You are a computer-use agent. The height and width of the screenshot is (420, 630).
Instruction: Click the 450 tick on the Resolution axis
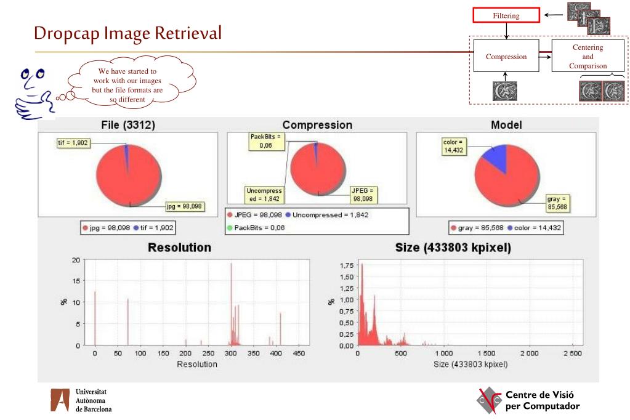tap(299, 353)
